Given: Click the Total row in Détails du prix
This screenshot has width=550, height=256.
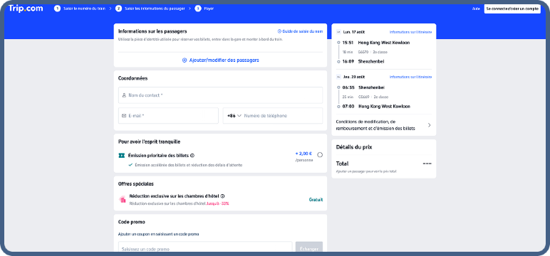Looking at the screenshot, I should click(384, 164).
